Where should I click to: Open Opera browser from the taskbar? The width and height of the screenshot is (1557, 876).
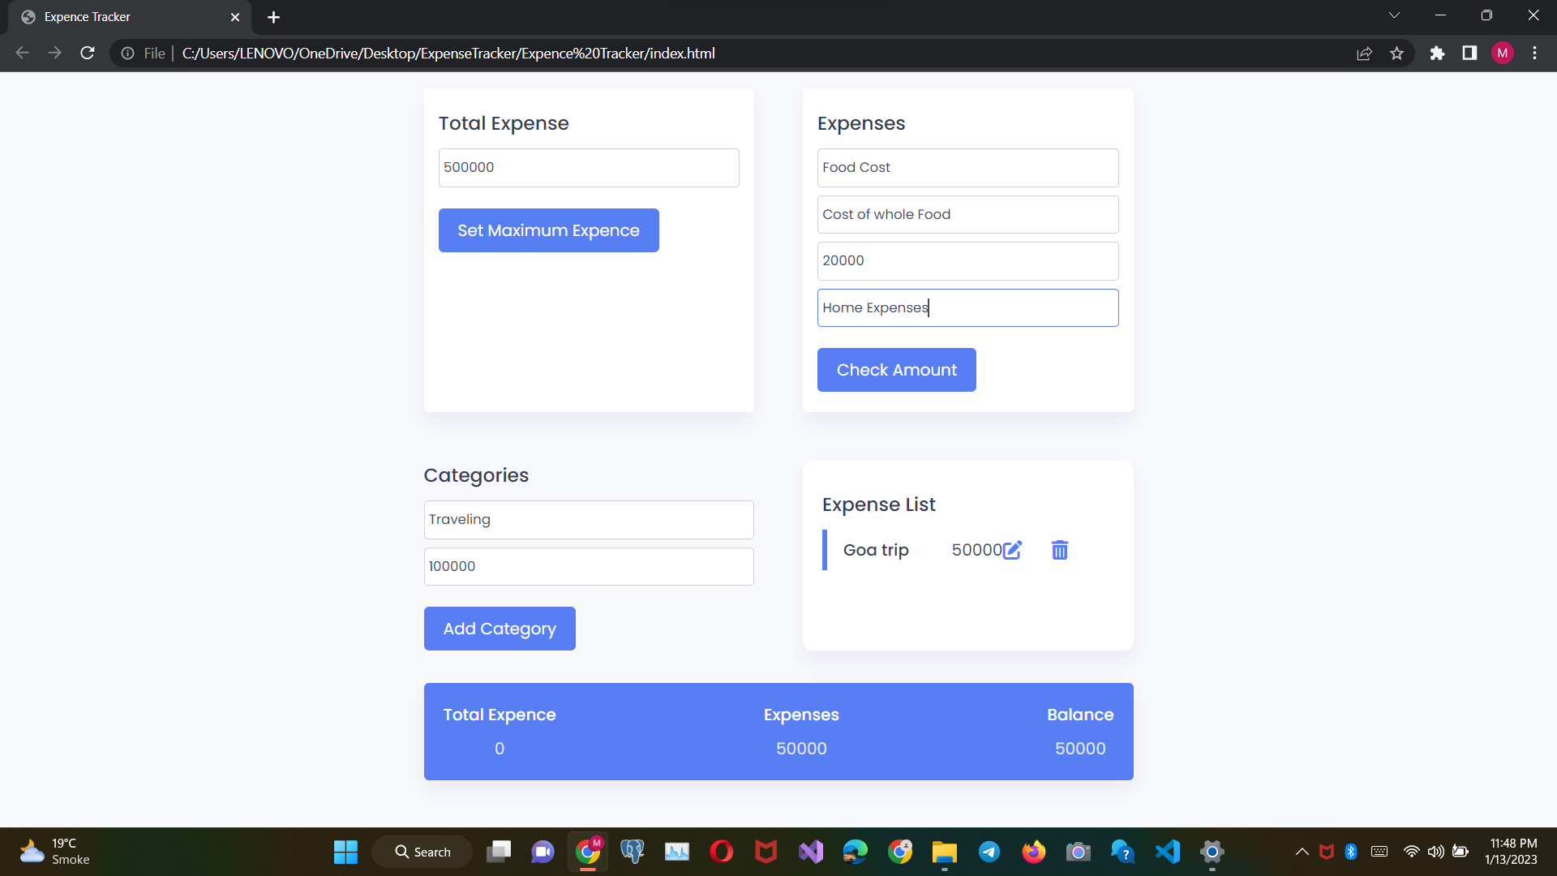721,852
